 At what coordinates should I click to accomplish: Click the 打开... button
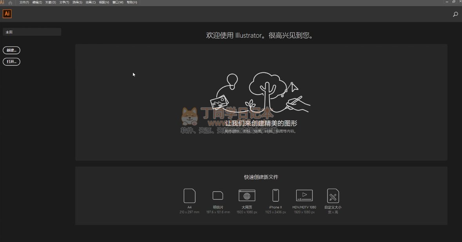[11, 62]
